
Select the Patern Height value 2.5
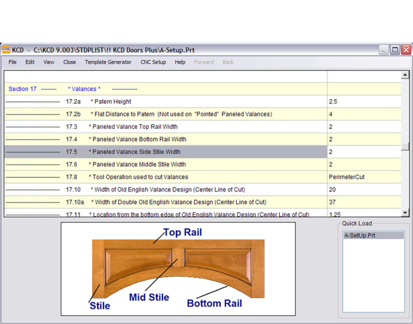click(x=363, y=102)
